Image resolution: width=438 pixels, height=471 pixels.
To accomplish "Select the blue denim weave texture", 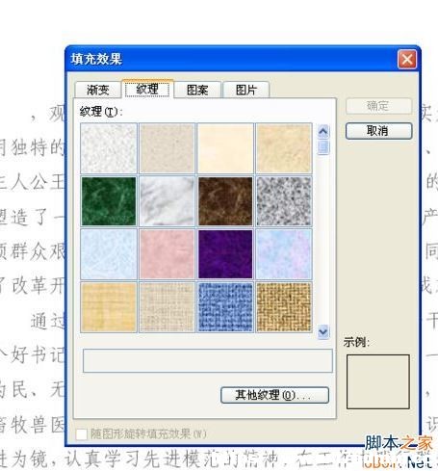I will tap(225, 307).
